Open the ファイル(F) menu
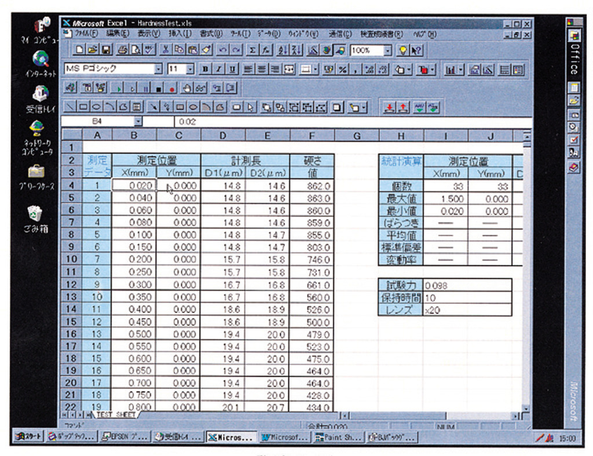The width and height of the screenshot is (593, 456). click(86, 34)
